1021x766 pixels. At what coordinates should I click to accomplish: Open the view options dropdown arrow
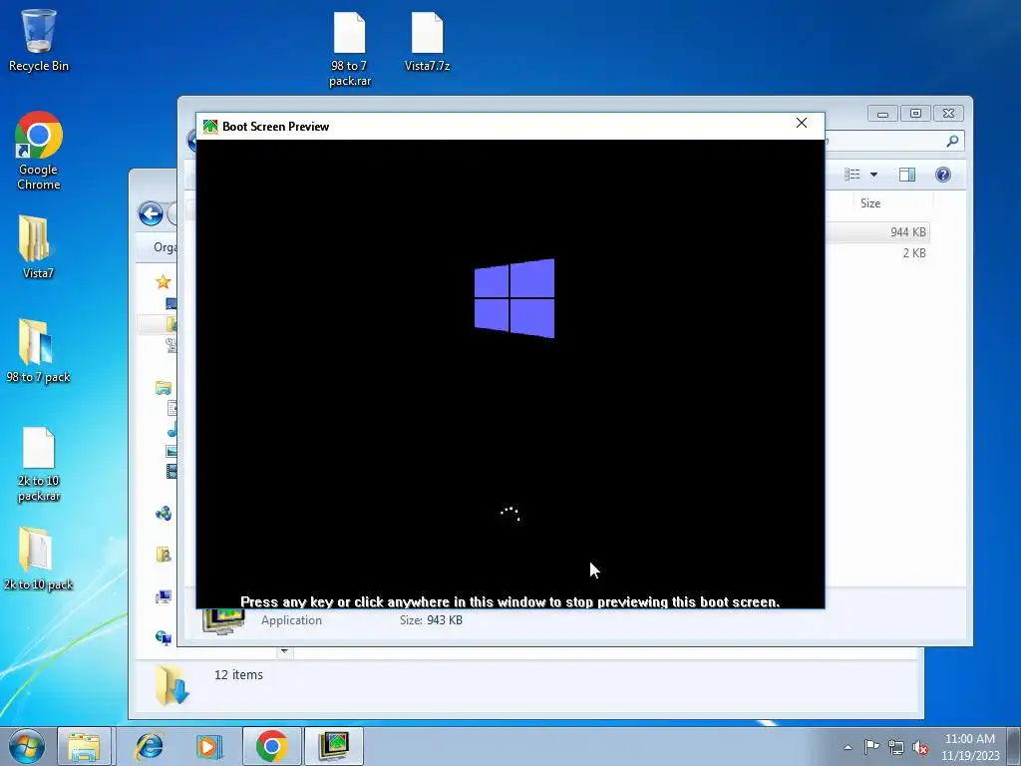click(873, 175)
